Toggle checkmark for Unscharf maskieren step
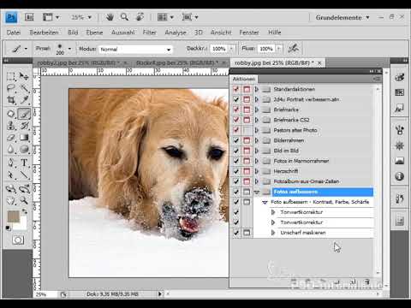Screen dimensions: 411x308 (x=236, y=233)
